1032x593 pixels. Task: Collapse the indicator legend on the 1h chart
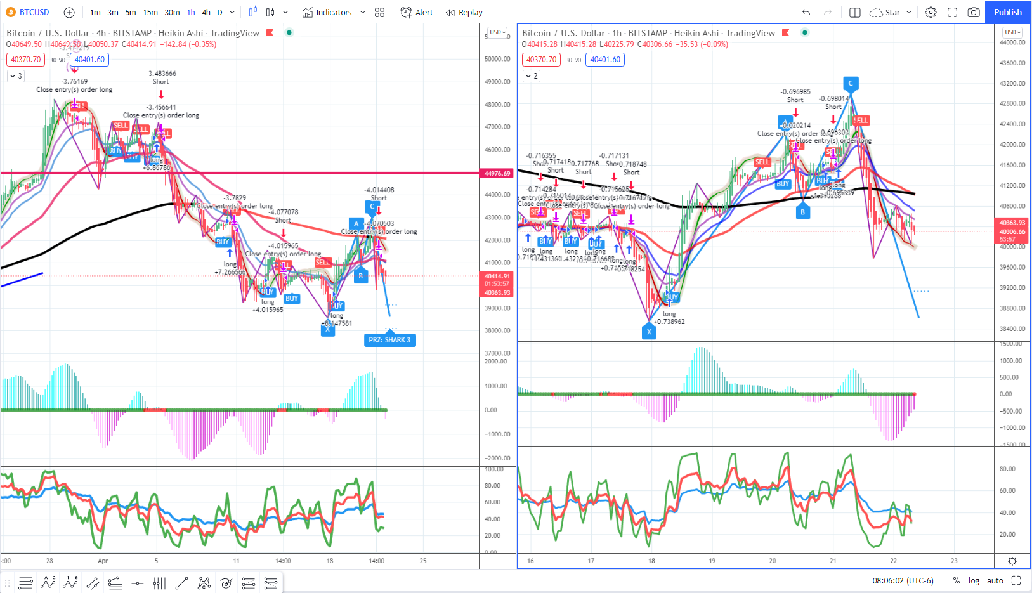click(x=532, y=75)
